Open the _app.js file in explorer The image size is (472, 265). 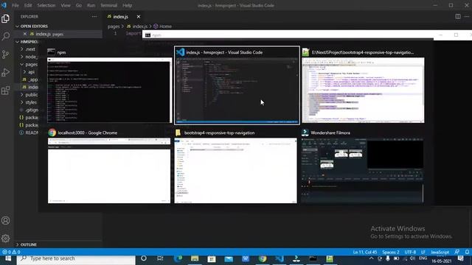[30, 79]
